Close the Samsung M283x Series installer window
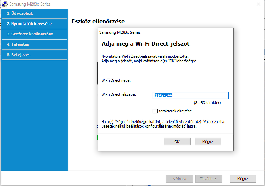Viewport: 265px width, 186px height. [258, 4]
